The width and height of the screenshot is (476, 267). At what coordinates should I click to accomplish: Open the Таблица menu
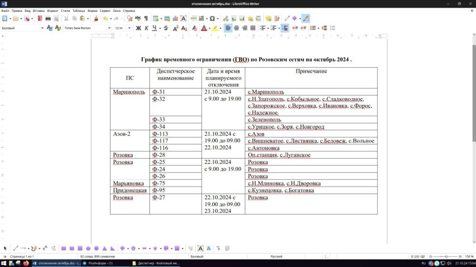[x=79, y=10]
